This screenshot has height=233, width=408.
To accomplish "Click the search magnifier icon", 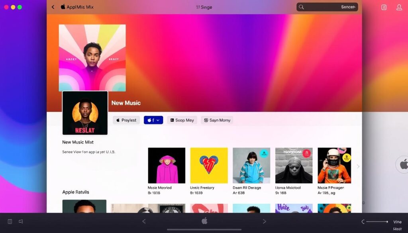I will (301, 7).
